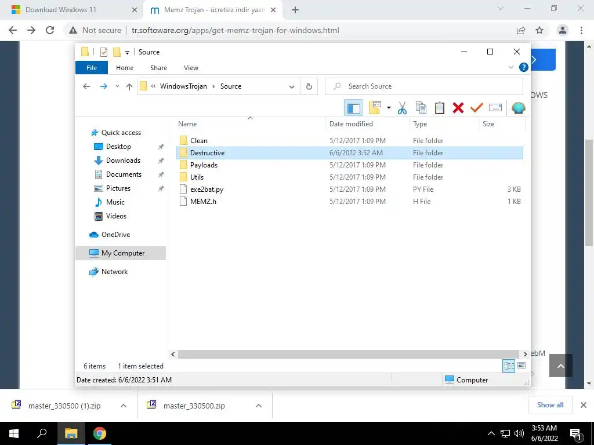Image resolution: width=594 pixels, height=445 pixels.
Task: Select My Computer in navigation pane
Action: 121,253
